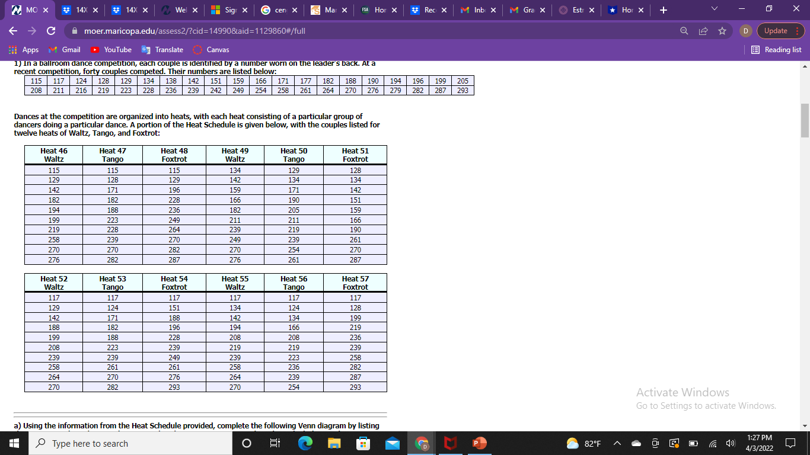Open File Explorer from the taskbar
The image size is (810, 455).
click(334, 443)
